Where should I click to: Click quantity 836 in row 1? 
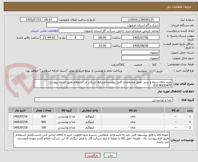(x=43, y=116)
